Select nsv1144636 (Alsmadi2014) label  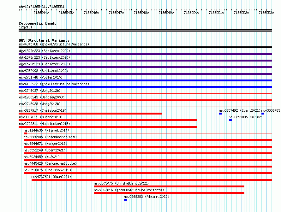46,130
